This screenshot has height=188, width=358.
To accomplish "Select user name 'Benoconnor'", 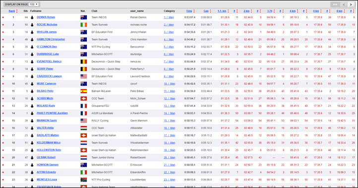I will pos(137,47).
